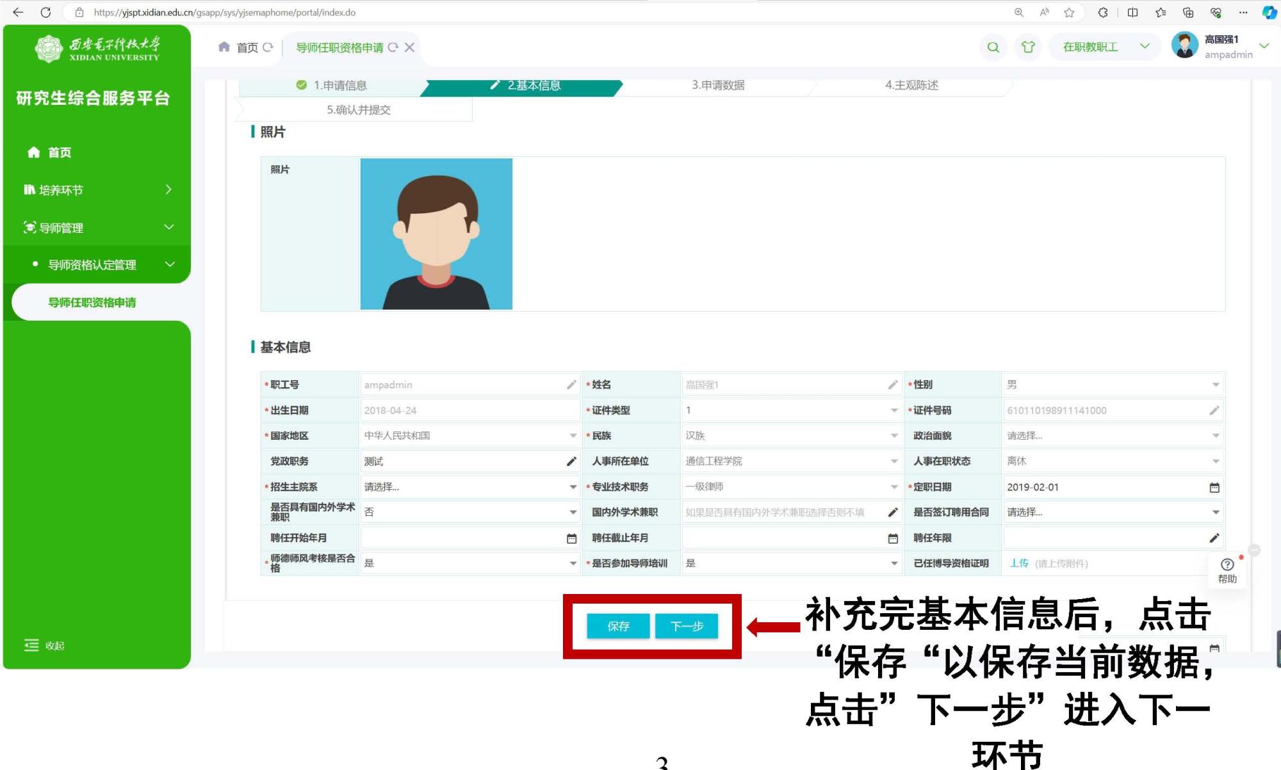The height and width of the screenshot is (770, 1281).
Task: Open the 政治面貌 dropdown
Action: [1215, 436]
